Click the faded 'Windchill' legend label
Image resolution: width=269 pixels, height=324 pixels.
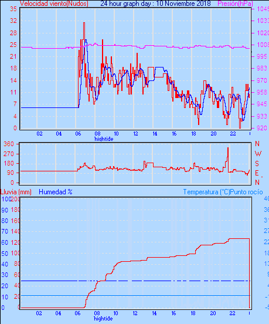[x=155, y=192]
